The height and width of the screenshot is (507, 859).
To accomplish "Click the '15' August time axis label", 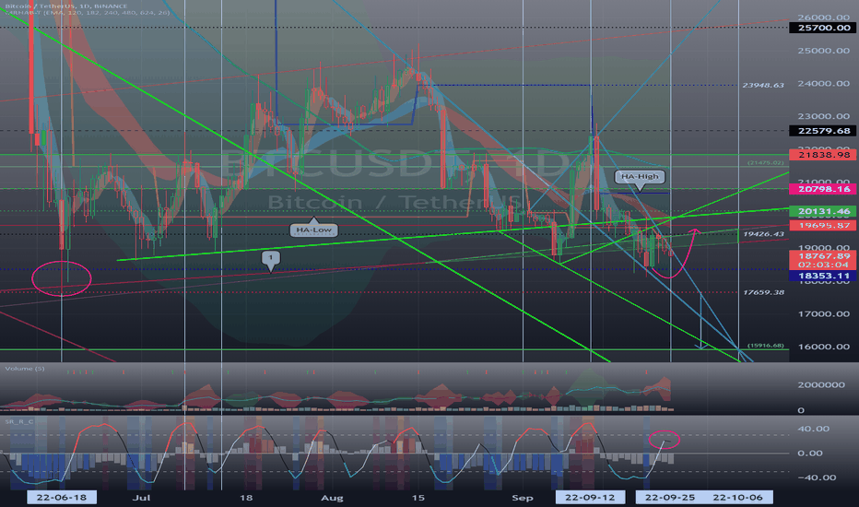I will click(418, 498).
